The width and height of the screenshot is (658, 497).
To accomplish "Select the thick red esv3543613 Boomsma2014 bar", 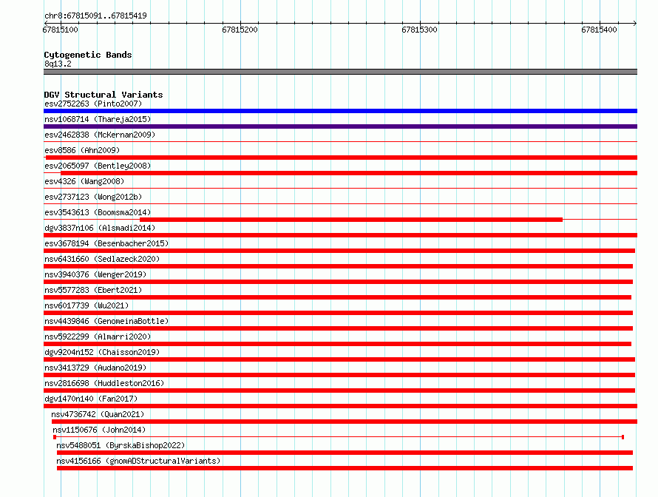I will 351,220.
